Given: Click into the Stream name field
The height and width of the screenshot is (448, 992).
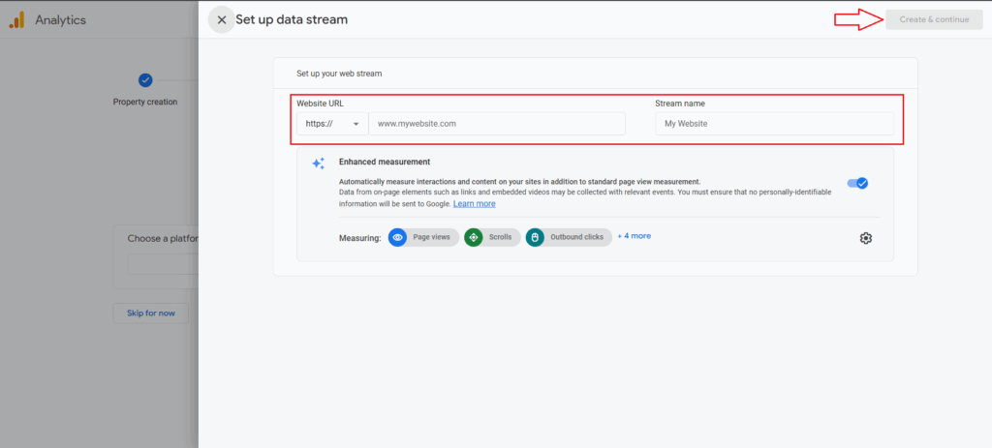Looking at the screenshot, I should point(773,124).
